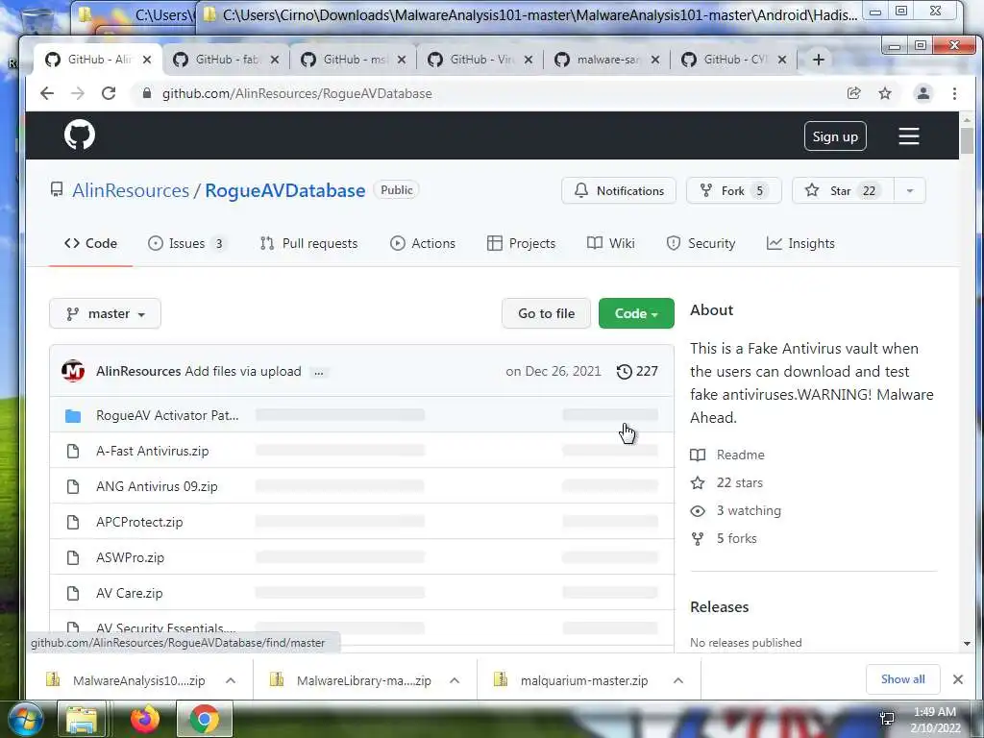Click the commit history clock icon 227

637,372
